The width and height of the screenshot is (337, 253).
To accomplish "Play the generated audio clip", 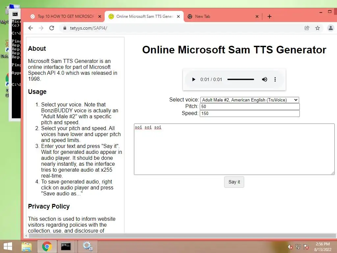I will (194, 79).
